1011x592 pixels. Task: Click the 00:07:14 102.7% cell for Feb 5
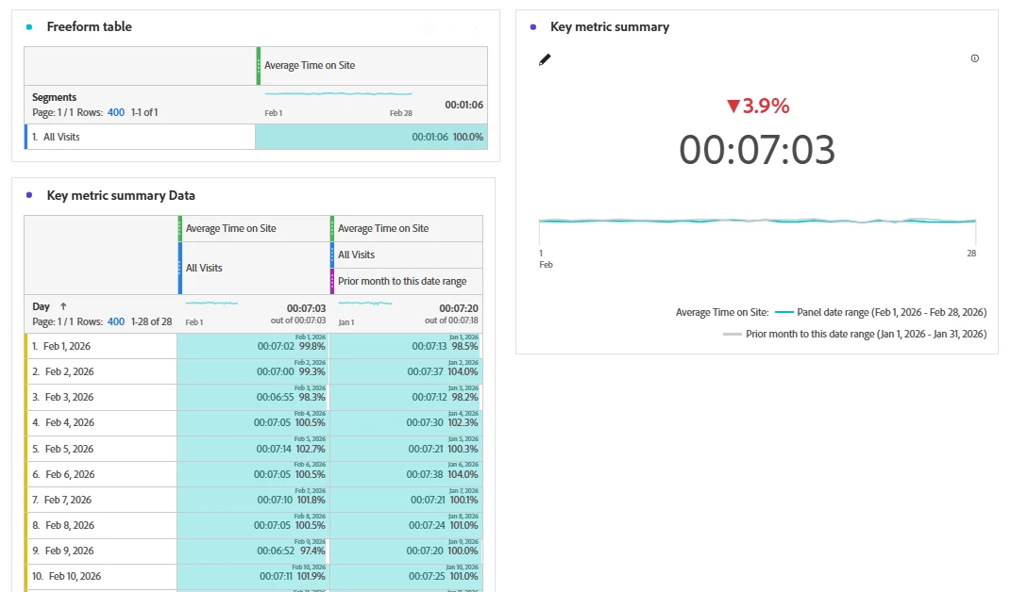pos(253,449)
